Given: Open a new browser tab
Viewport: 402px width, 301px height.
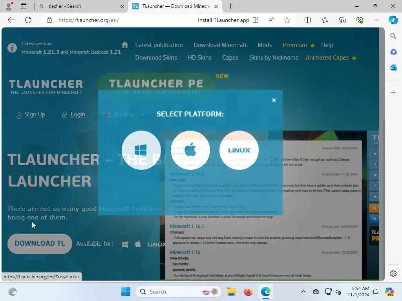Looking at the screenshot, I should point(231,6).
